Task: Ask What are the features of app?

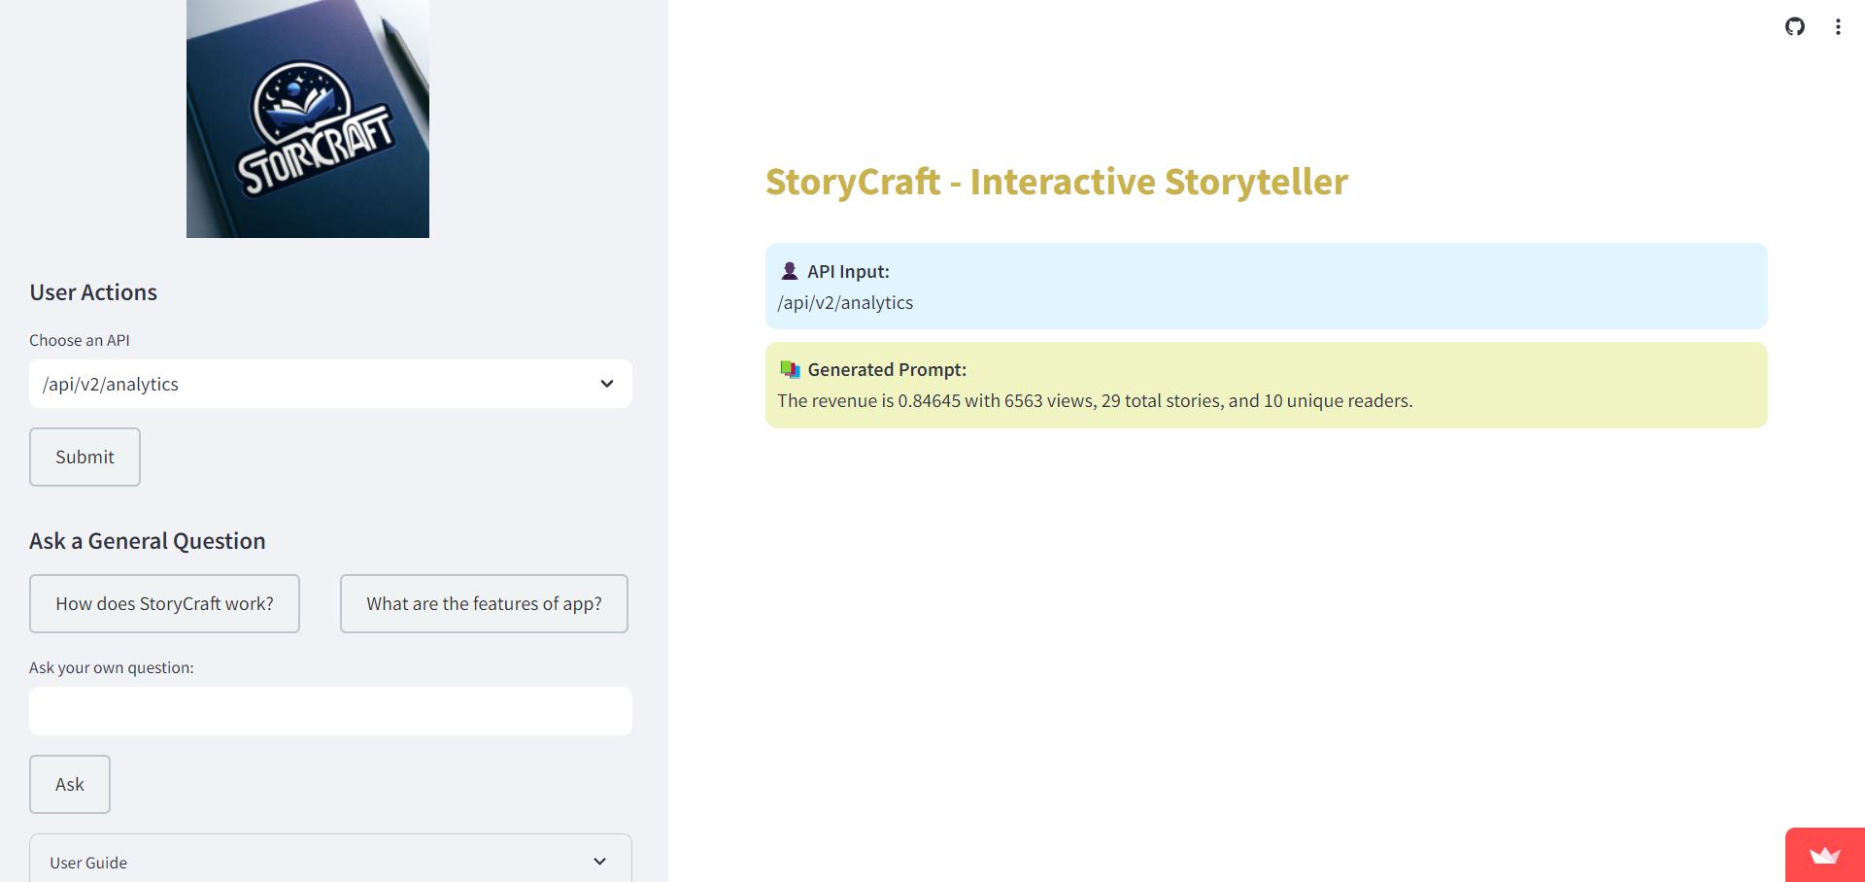Action: click(484, 603)
